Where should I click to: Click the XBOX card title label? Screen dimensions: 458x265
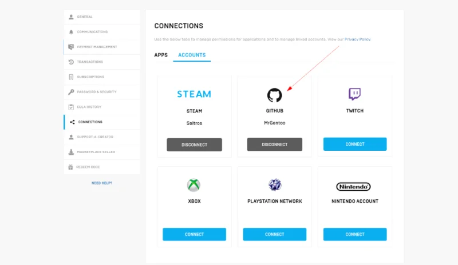click(194, 201)
